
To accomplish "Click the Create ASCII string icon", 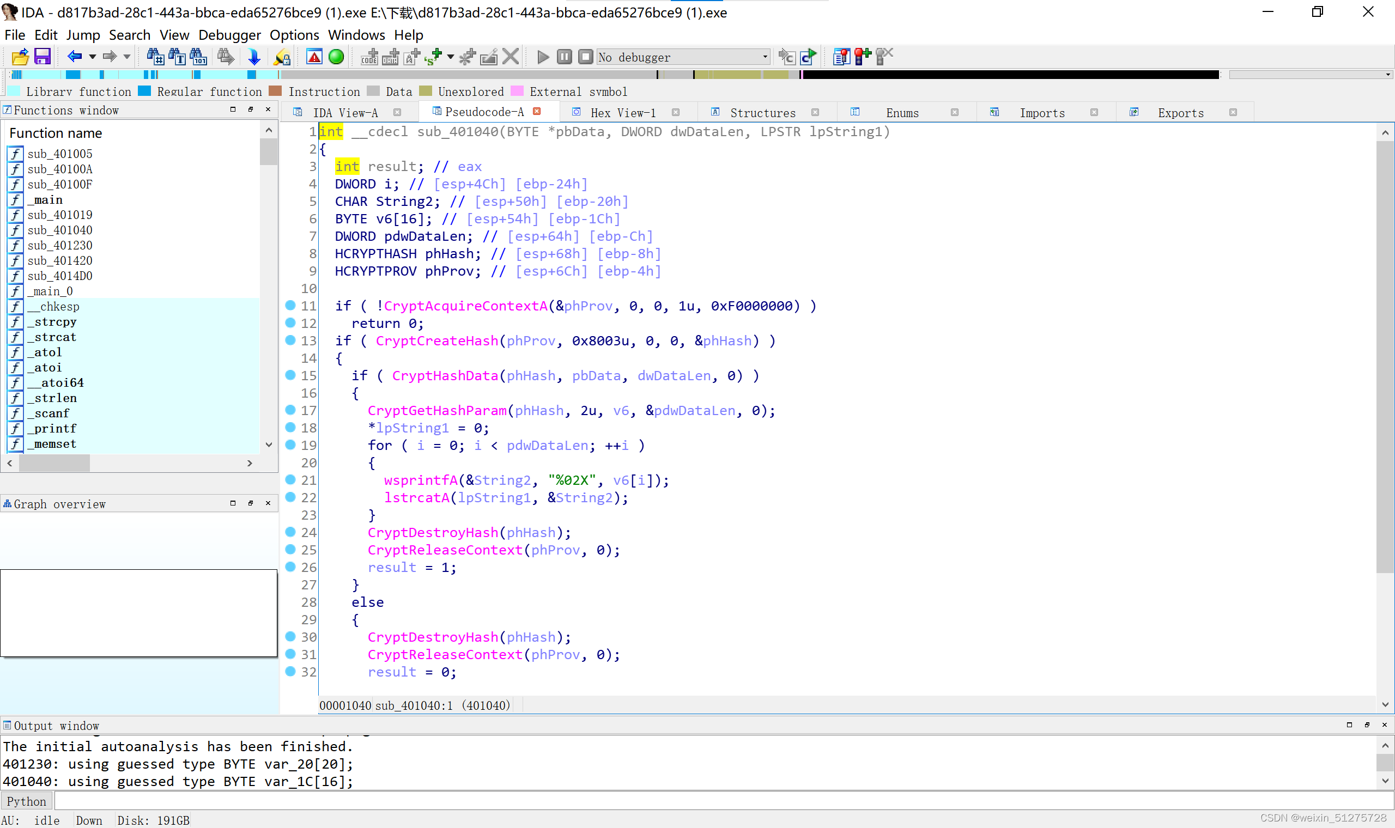I will pyautogui.click(x=412, y=57).
